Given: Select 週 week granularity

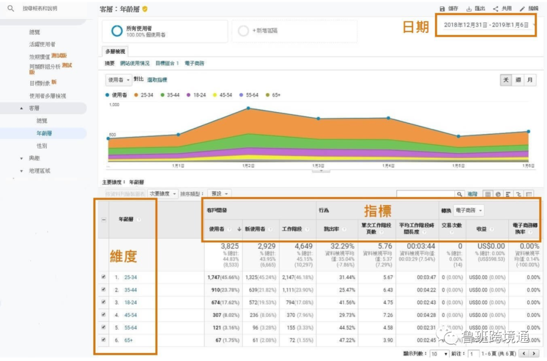Looking at the screenshot, I should (x=519, y=80).
